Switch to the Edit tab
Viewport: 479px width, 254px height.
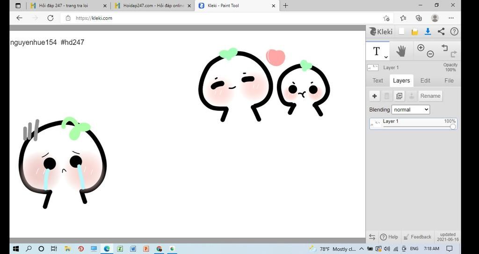[x=425, y=81]
